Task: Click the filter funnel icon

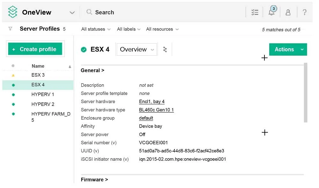Action: (10, 29)
